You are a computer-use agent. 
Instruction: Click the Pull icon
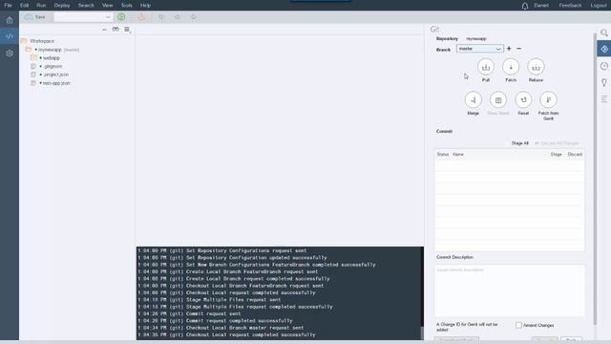tap(486, 67)
